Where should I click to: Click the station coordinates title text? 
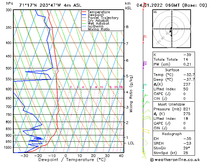click(x=50, y=5)
